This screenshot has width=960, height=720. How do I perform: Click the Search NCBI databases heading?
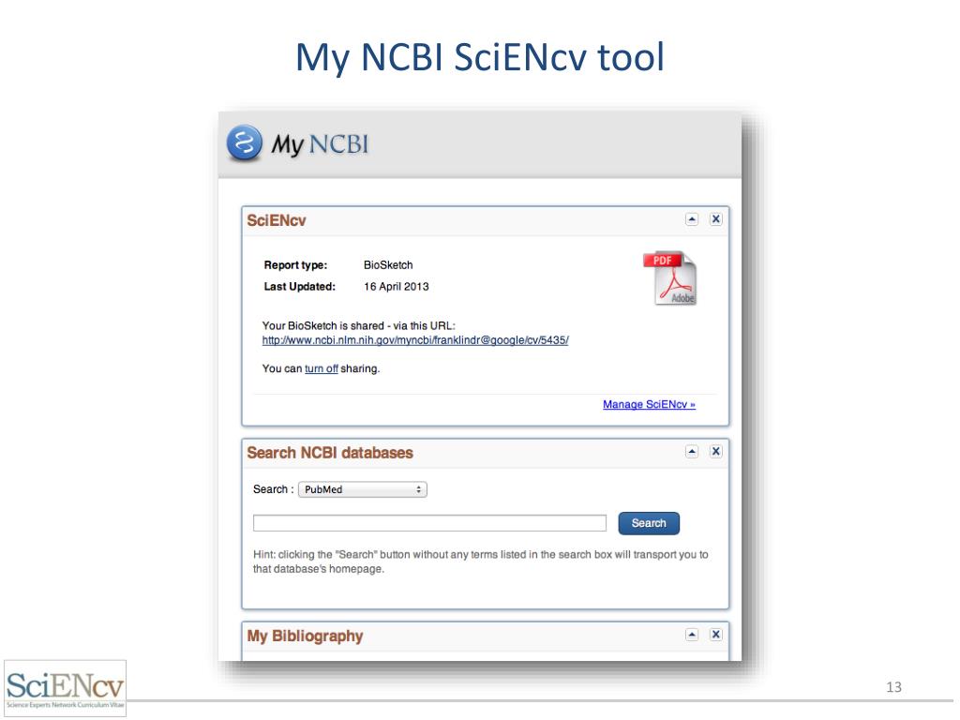point(330,453)
